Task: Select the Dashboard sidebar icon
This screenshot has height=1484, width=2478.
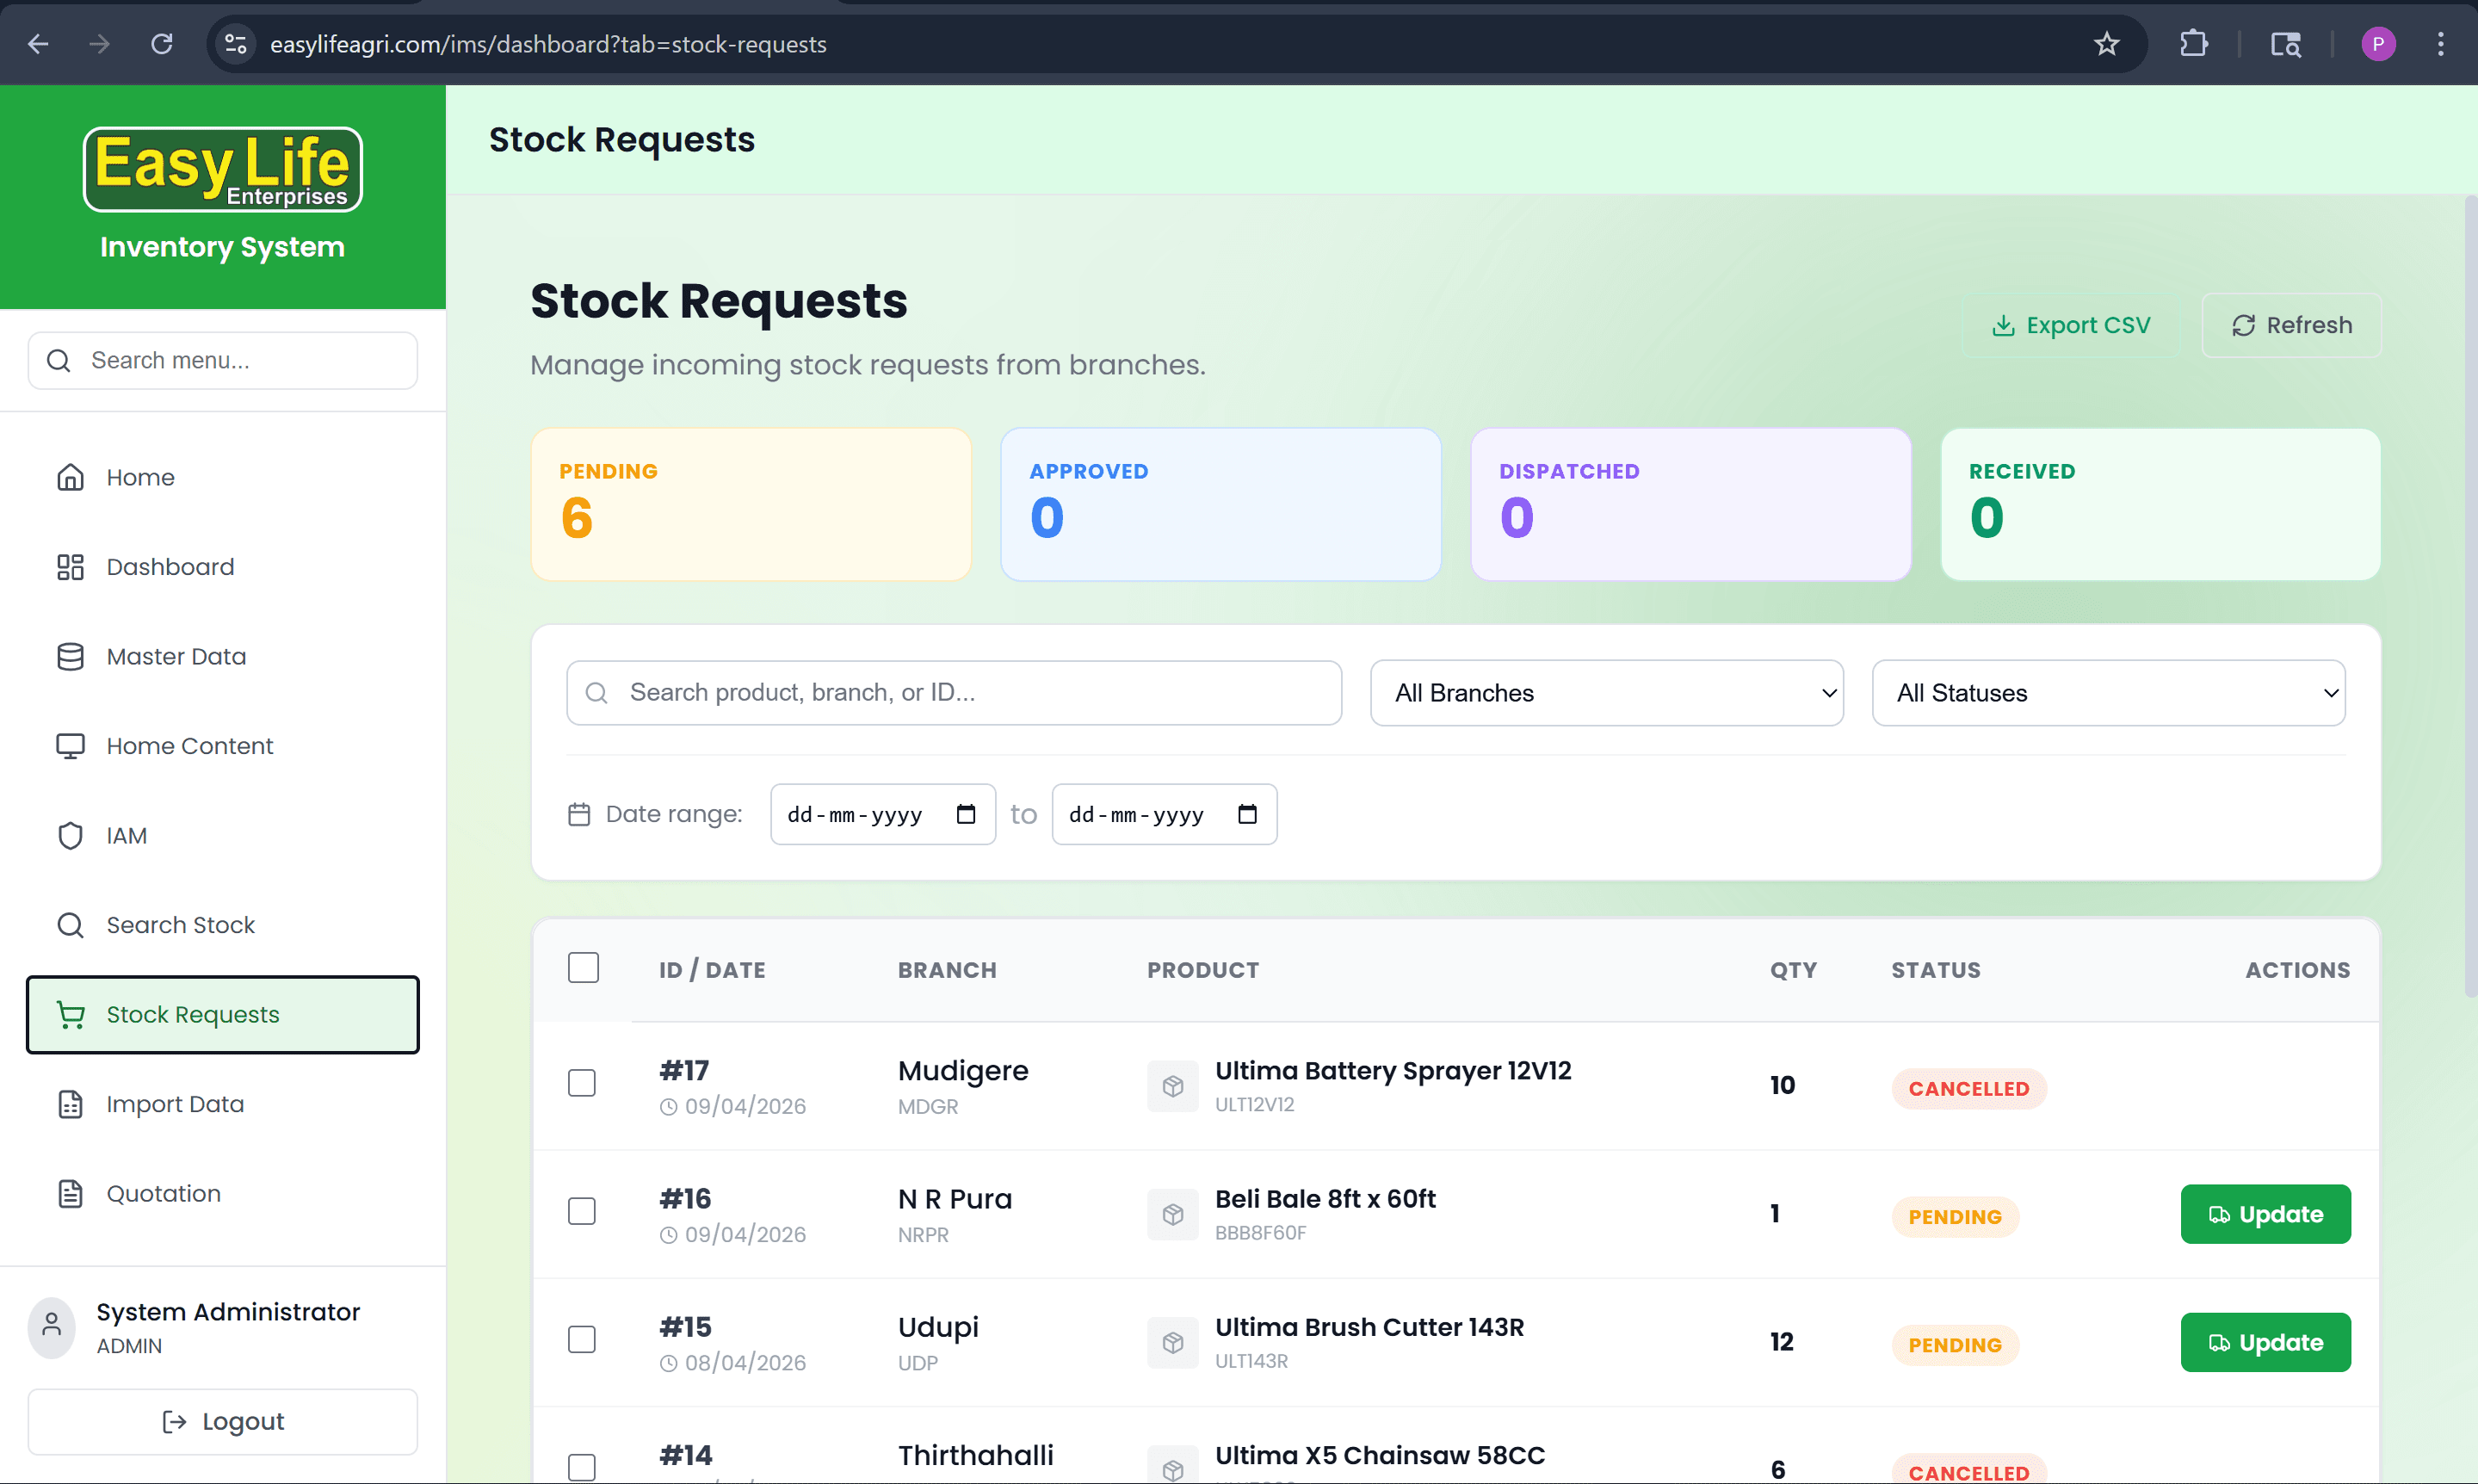Action: pyautogui.click(x=69, y=566)
